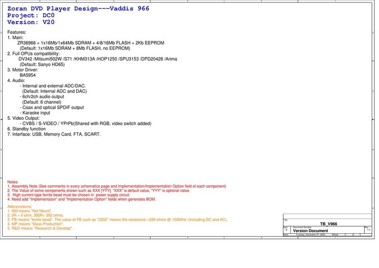Click '(Default: Internal ADC and DAC)' line

click(54, 91)
